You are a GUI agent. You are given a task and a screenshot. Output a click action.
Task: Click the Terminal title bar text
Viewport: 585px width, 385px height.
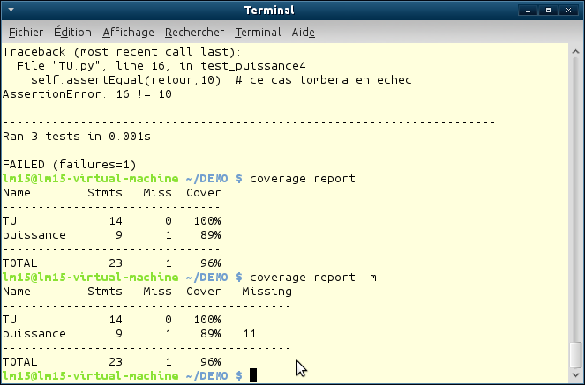pos(292,11)
